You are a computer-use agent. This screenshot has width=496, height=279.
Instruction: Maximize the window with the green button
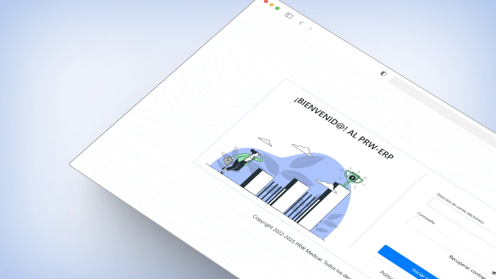pyautogui.click(x=277, y=8)
